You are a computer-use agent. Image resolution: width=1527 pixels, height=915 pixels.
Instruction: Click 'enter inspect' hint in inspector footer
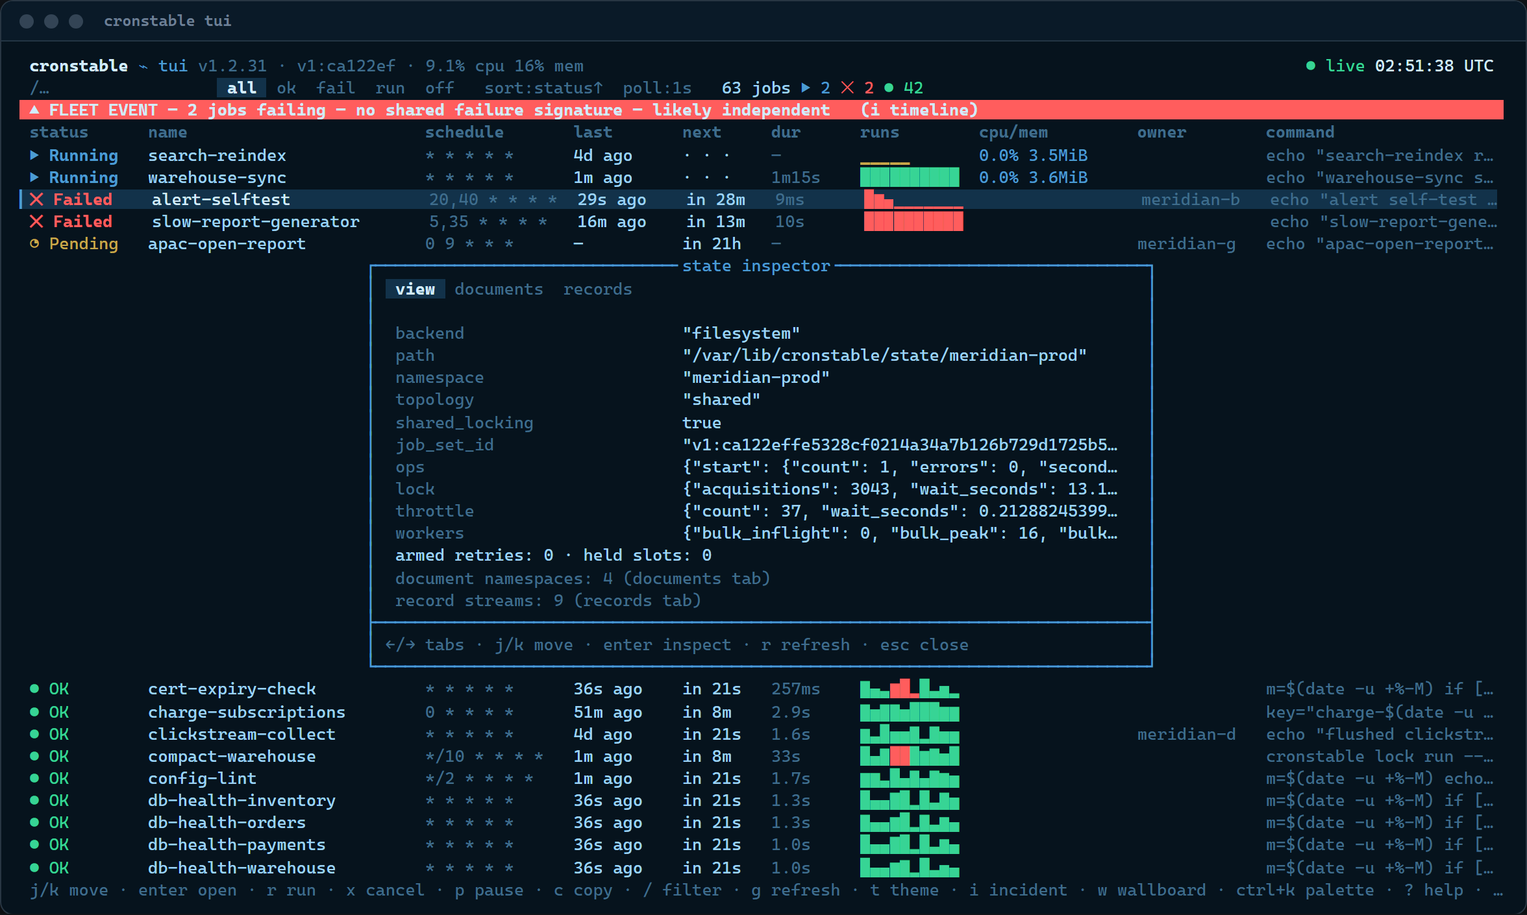click(667, 644)
